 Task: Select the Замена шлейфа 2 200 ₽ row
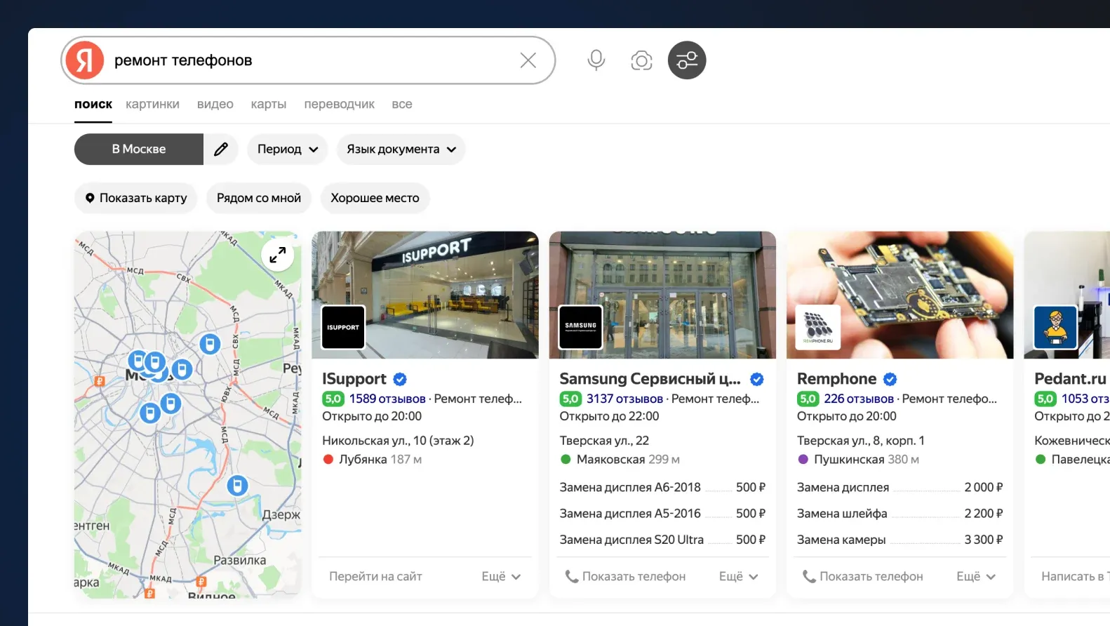pos(900,514)
